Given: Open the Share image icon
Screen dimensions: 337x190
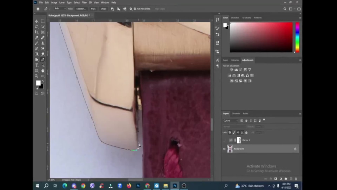Looking at the screenshot, I should pos(299,9).
